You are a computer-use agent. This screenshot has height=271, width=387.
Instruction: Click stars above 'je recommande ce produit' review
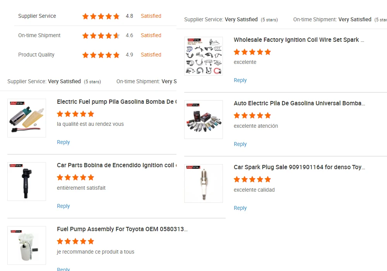pyautogui.click(x=75, y=242)
